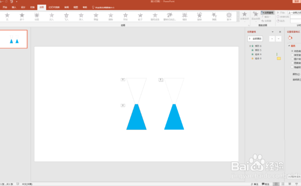Open the 插入 (Insert) ribbon tab
301x186 pixels.
click(x=14, y=7)
